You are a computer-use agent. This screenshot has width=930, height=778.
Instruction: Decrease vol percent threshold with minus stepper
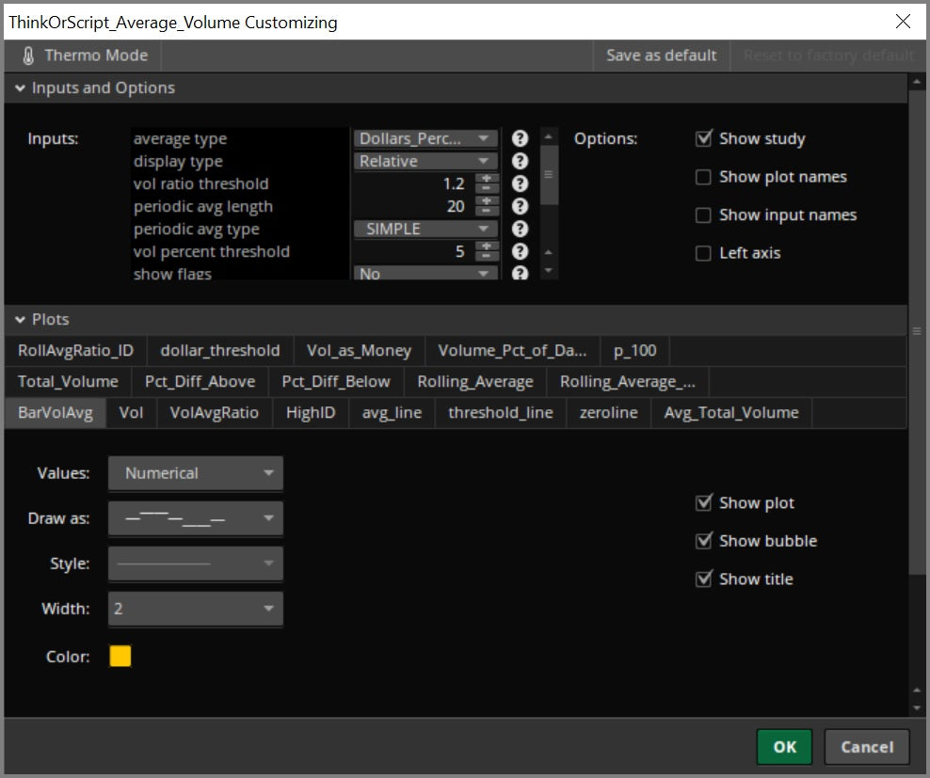point(487,256)
